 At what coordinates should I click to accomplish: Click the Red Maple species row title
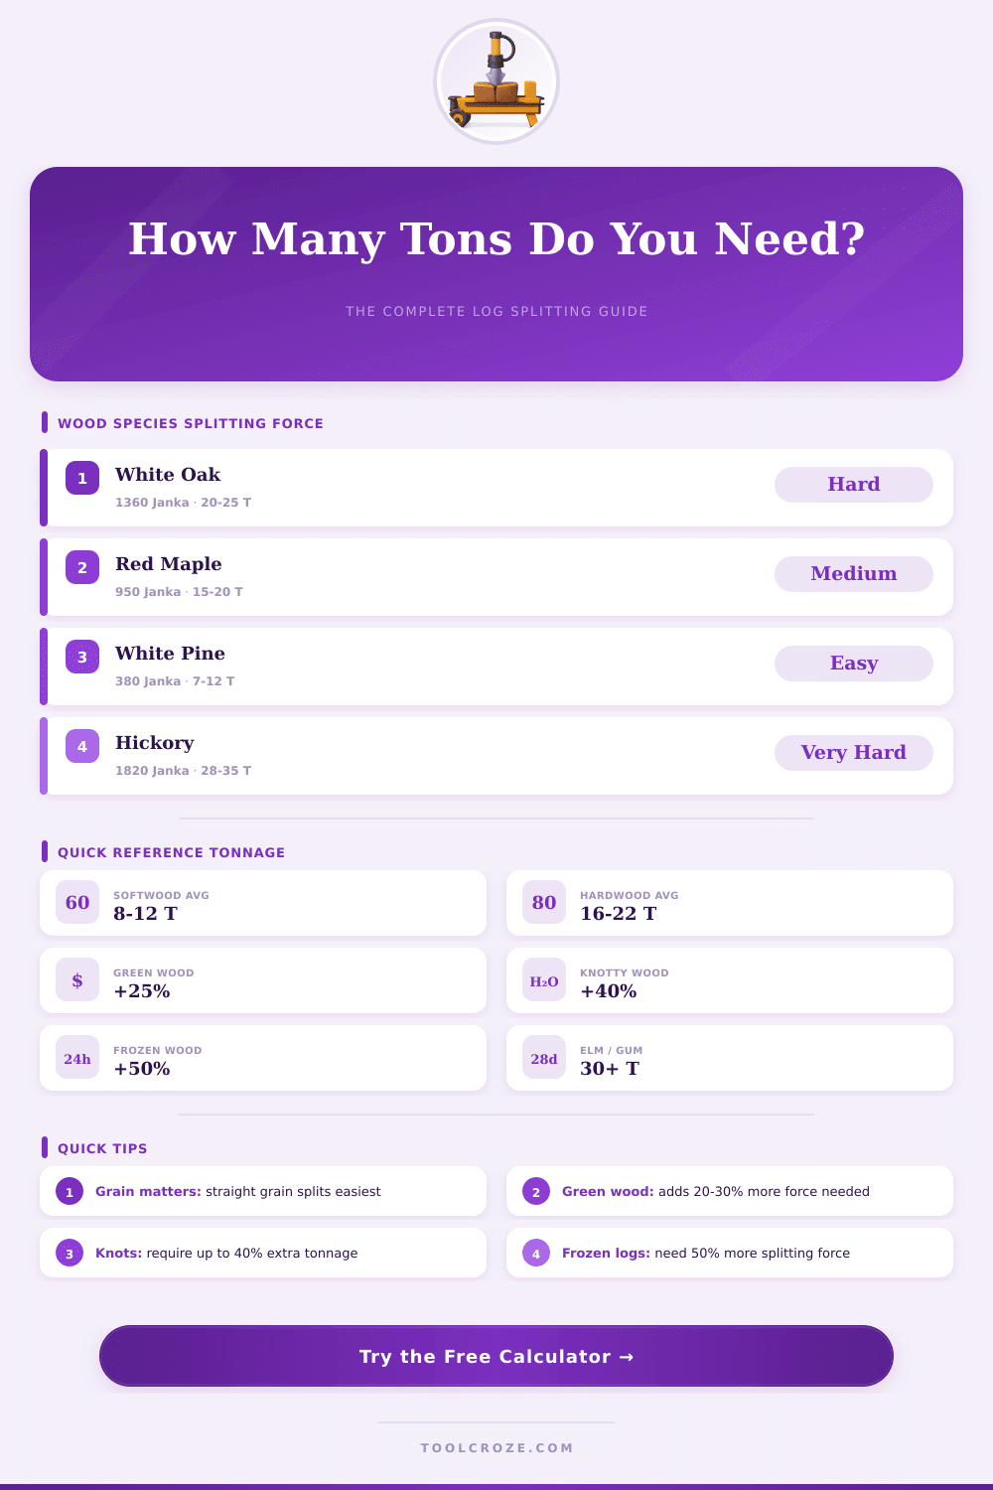pyautogui.click(x=169, y=564)
